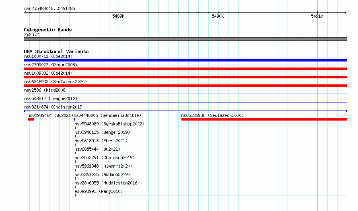Click the red nsv6346932 variant bar

pyautogui.click(x=185, y=86)
